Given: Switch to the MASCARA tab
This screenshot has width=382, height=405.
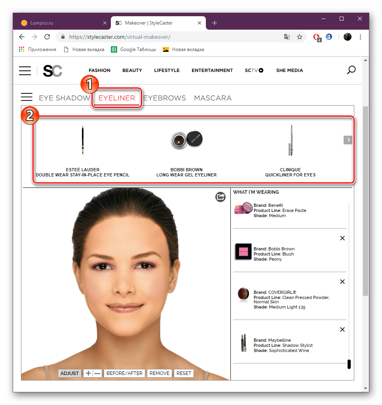Looking at the screenshot, I should click(x=213, y=98).
